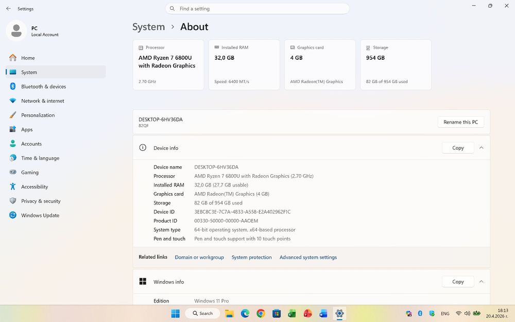Open Advanced system settings link
The image size is (515, 322).
pos(308,257)
